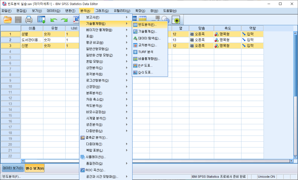Click the toolbar button with green plus
This screenshot has width=298, height=180.
click(176, 20)
